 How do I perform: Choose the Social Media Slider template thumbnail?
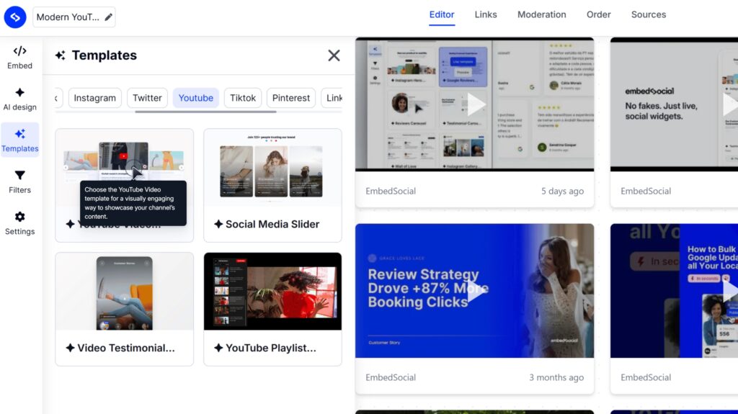(272, 168)
